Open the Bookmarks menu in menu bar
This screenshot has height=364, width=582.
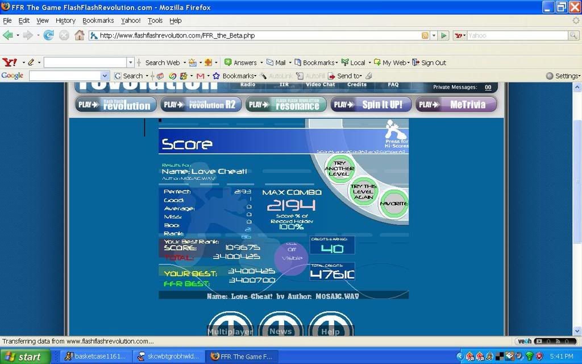98,20
